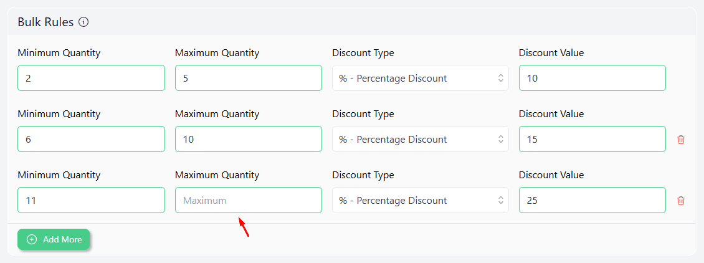The width and height of the screenshot is (704, 263).
Task: Click the Add More button
Action: (x=54, y=239)
